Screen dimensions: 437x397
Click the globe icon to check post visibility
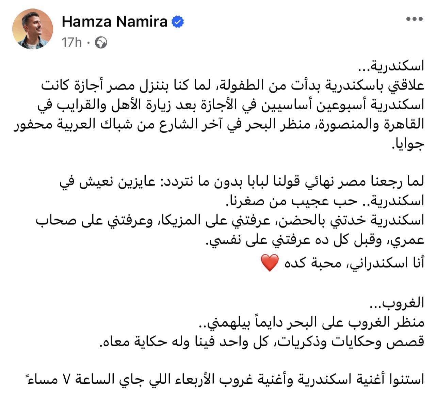click(100, 42)
